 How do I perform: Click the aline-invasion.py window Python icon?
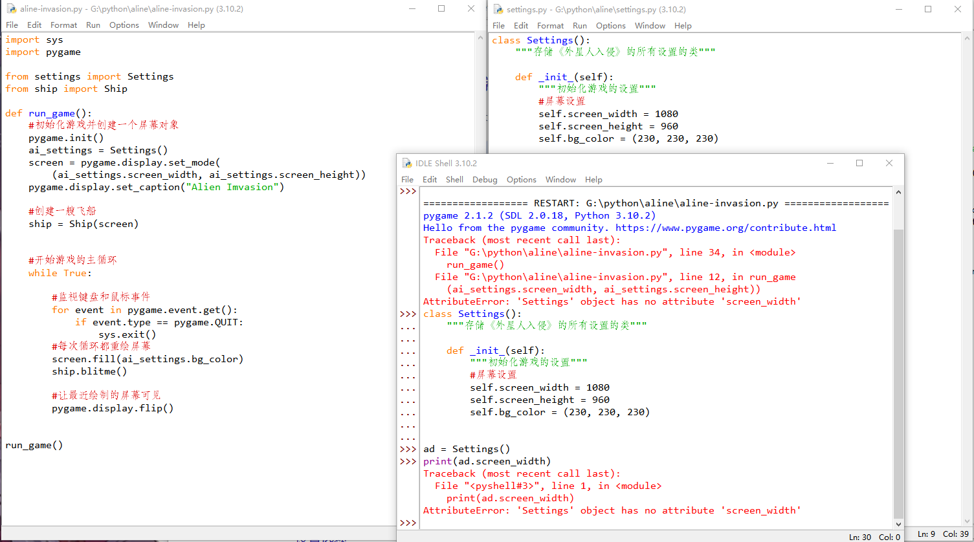[11, 9]
